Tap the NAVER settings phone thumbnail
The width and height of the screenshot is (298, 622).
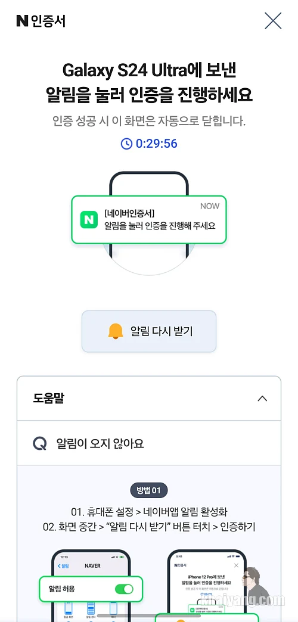[x=91, y=586]
